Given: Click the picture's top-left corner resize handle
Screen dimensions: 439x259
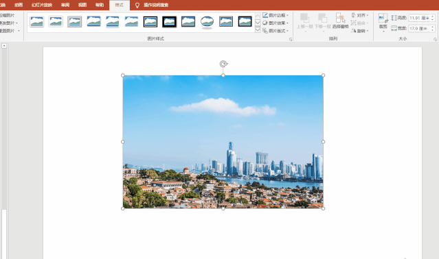Looking at the screenshot, I should (122, 75).
